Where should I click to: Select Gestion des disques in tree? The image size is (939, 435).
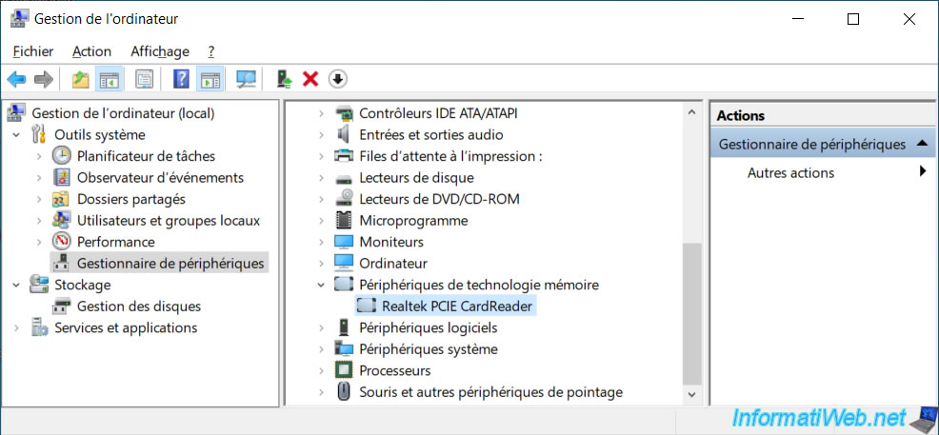(x=139, y=306)
